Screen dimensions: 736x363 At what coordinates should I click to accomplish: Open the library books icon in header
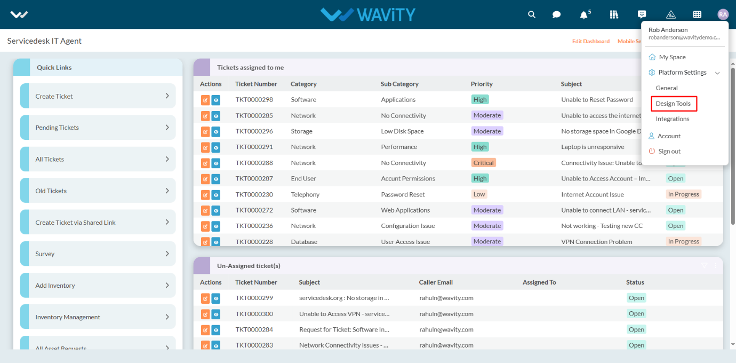(614, 14)
